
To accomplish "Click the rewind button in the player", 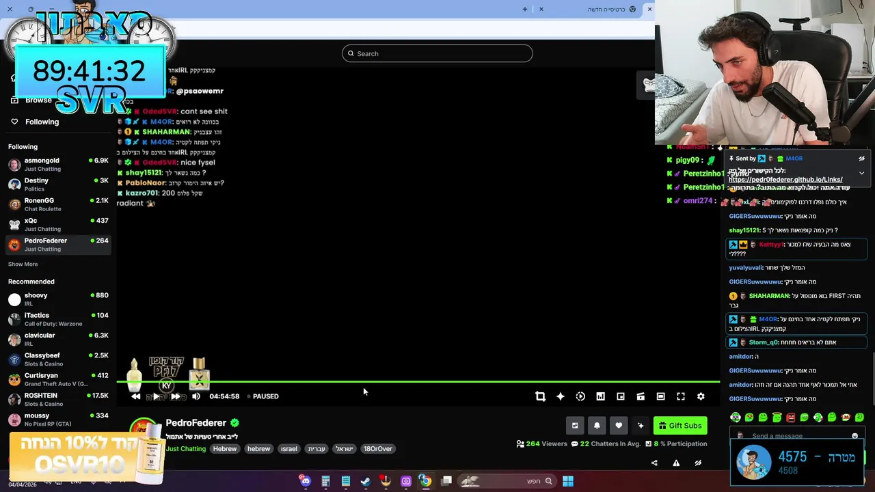I will click(x=135, y=396).
